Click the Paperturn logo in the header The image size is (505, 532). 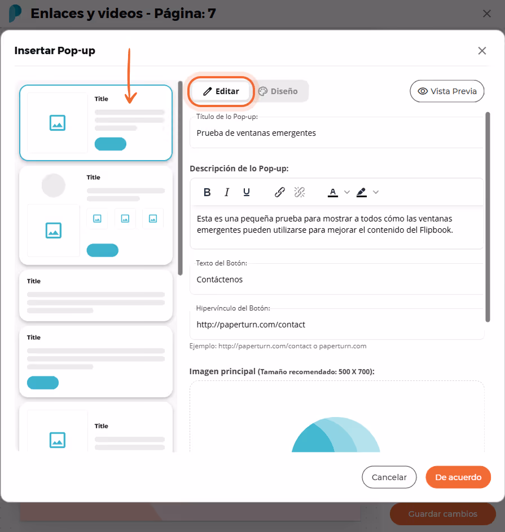tap(15, 13)
